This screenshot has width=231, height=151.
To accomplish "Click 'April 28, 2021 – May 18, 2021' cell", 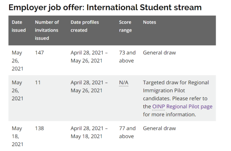I will 89,132.
